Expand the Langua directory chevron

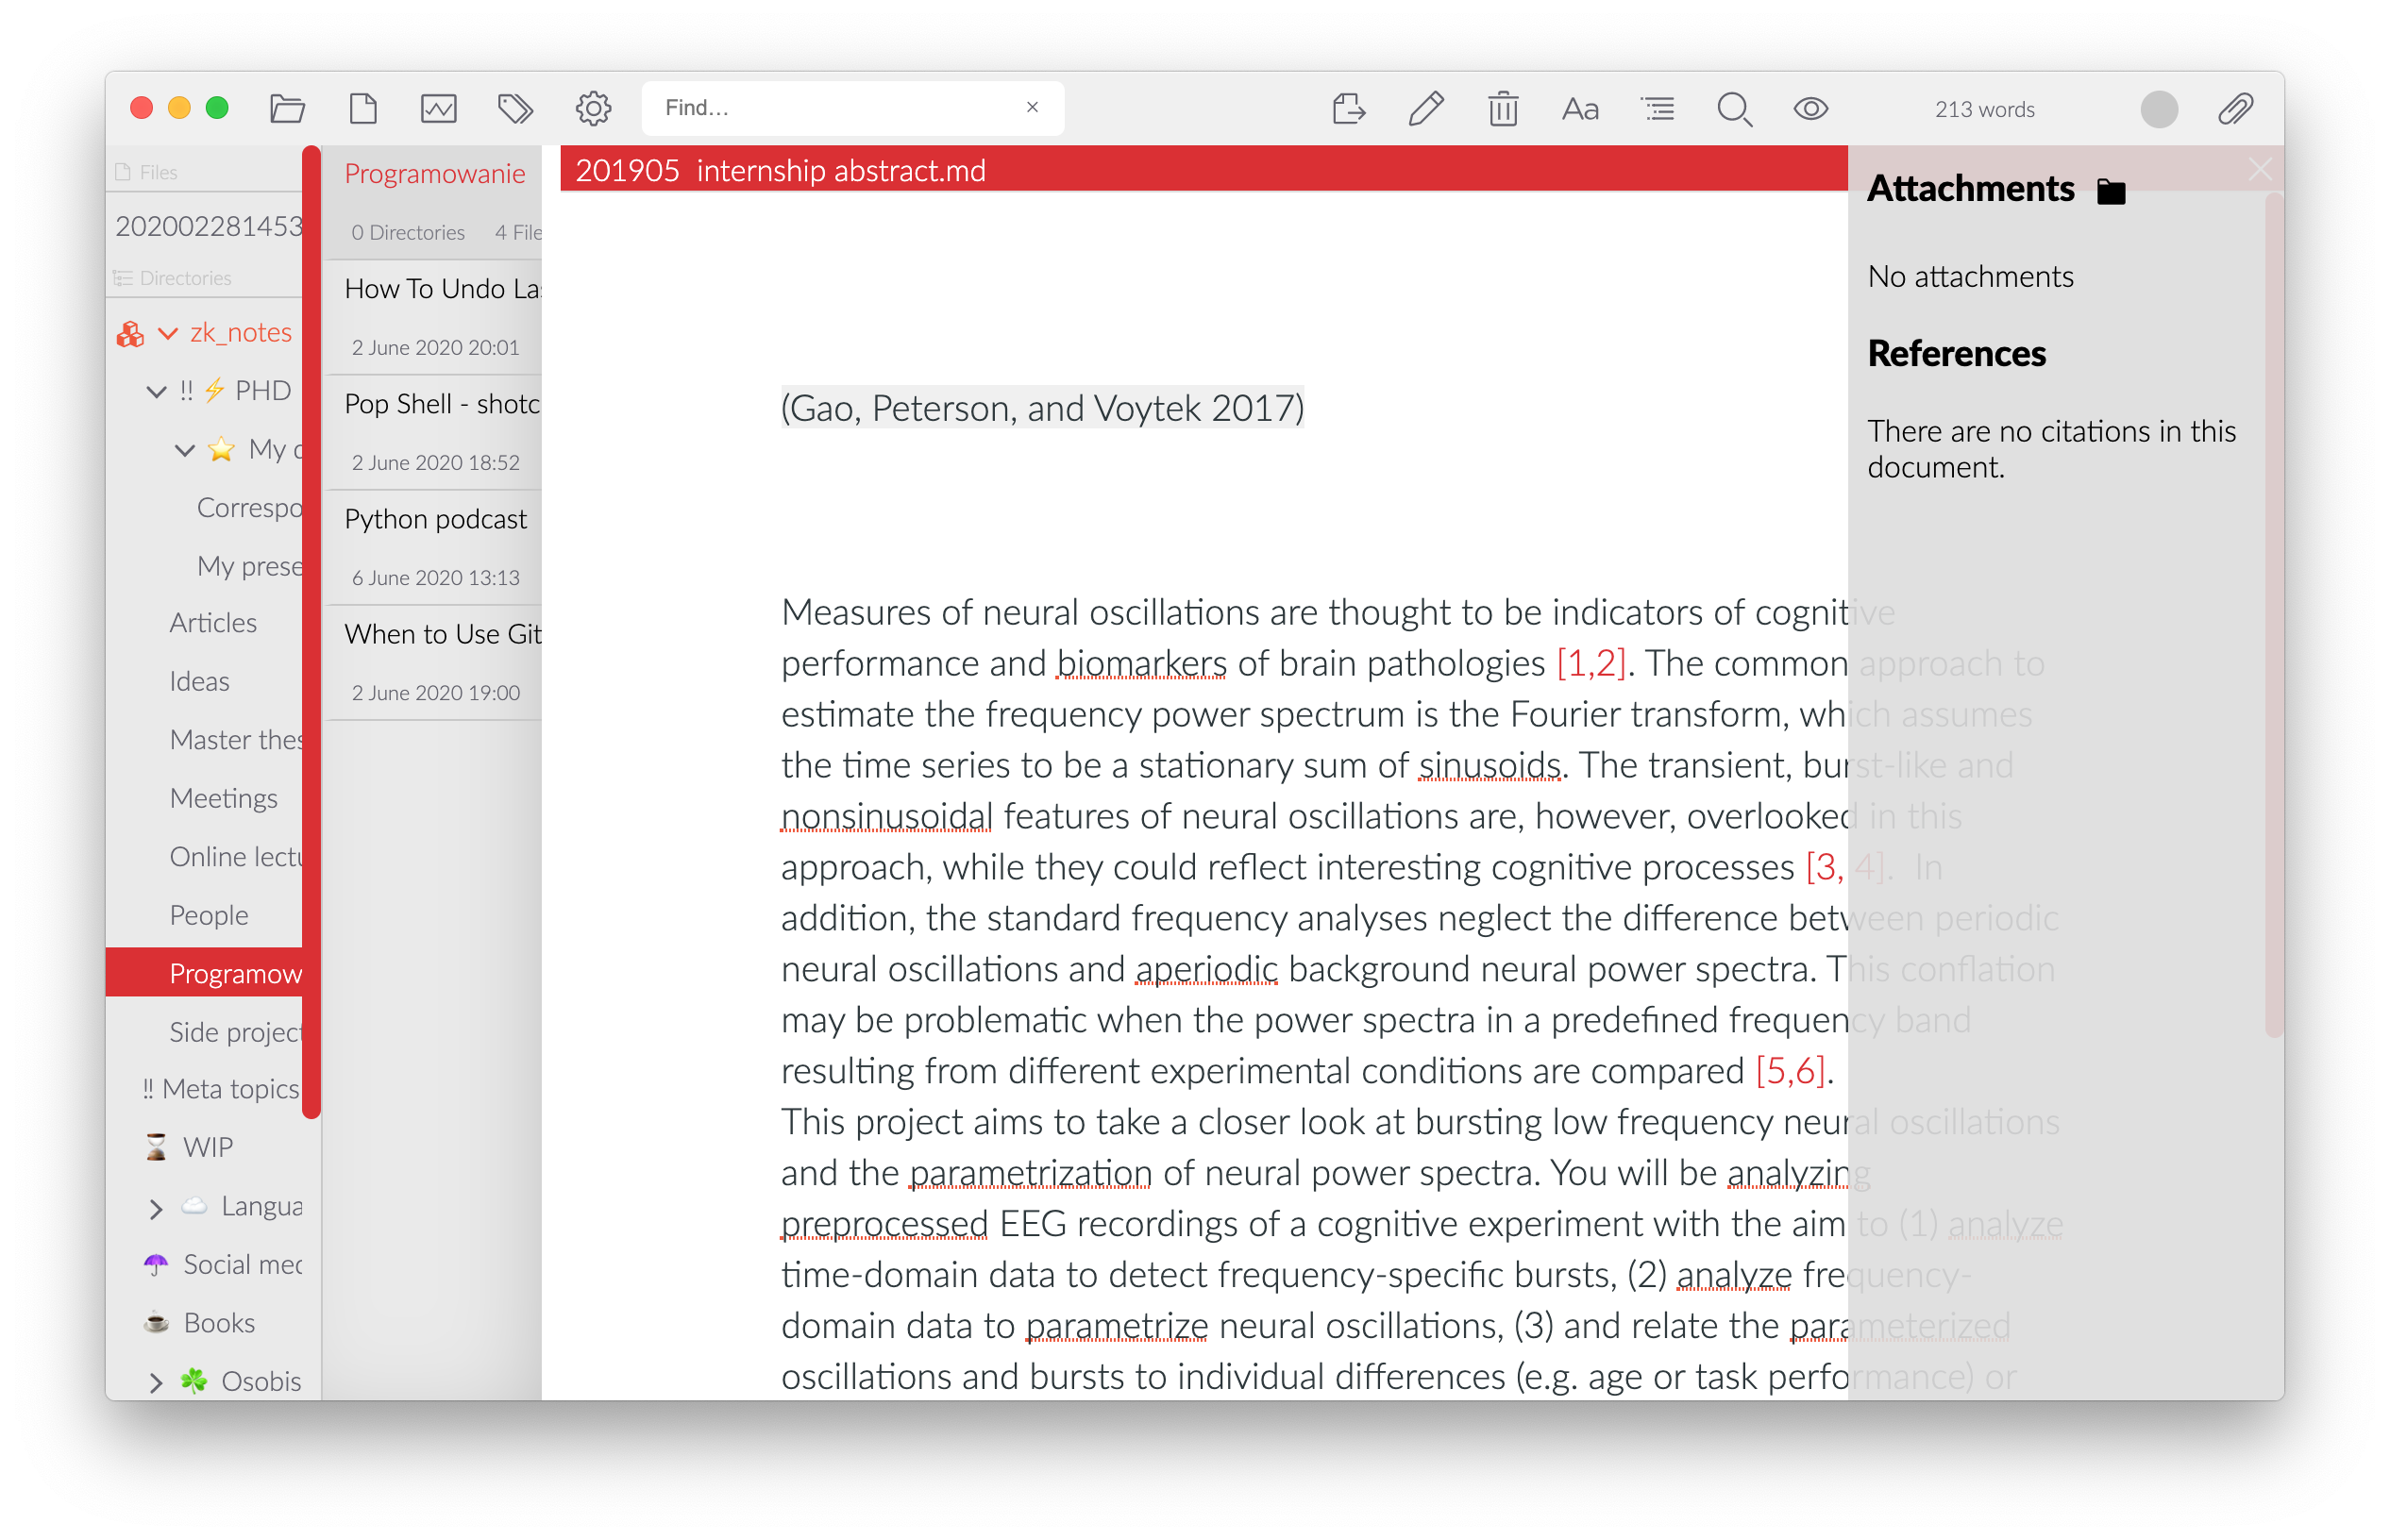click(x=156, y=1209)
